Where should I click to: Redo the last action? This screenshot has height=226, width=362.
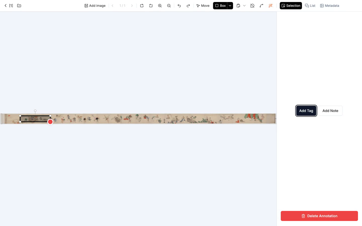click(188, 6)
